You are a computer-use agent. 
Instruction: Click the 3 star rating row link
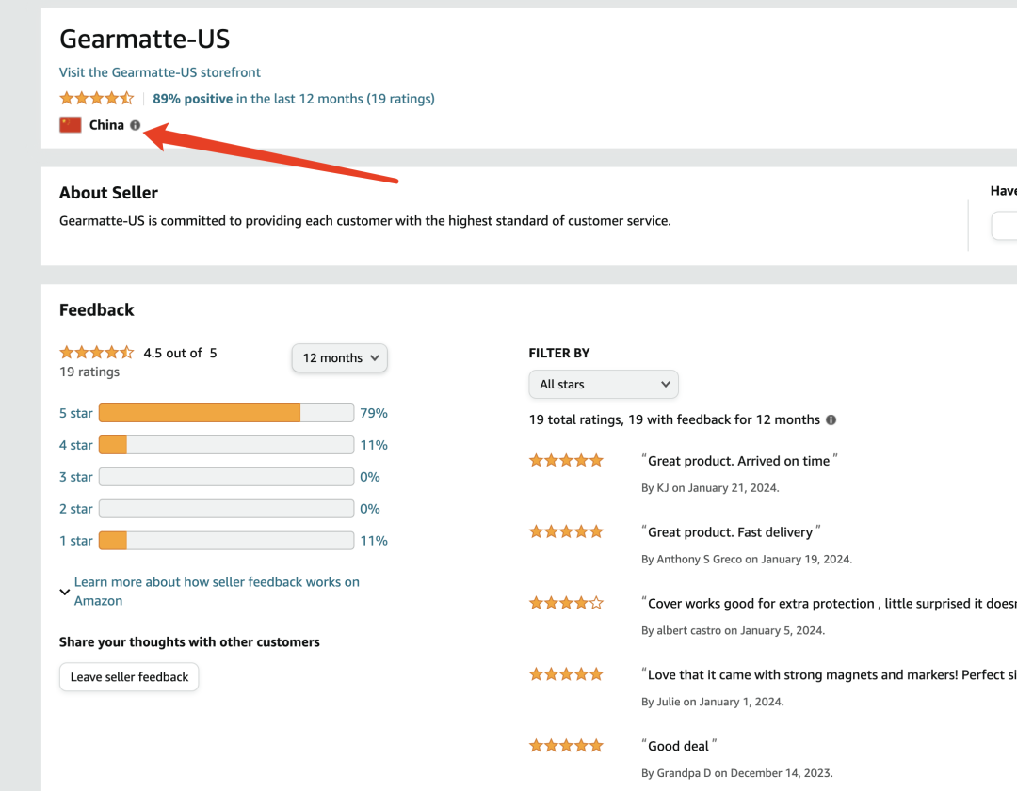pyautogui.click(x=76, y=477)
